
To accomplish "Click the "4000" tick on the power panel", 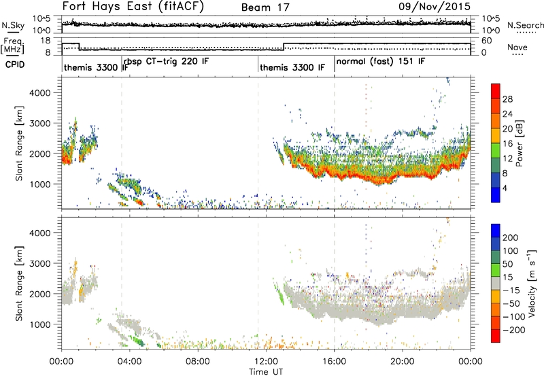I will (39, 93).
